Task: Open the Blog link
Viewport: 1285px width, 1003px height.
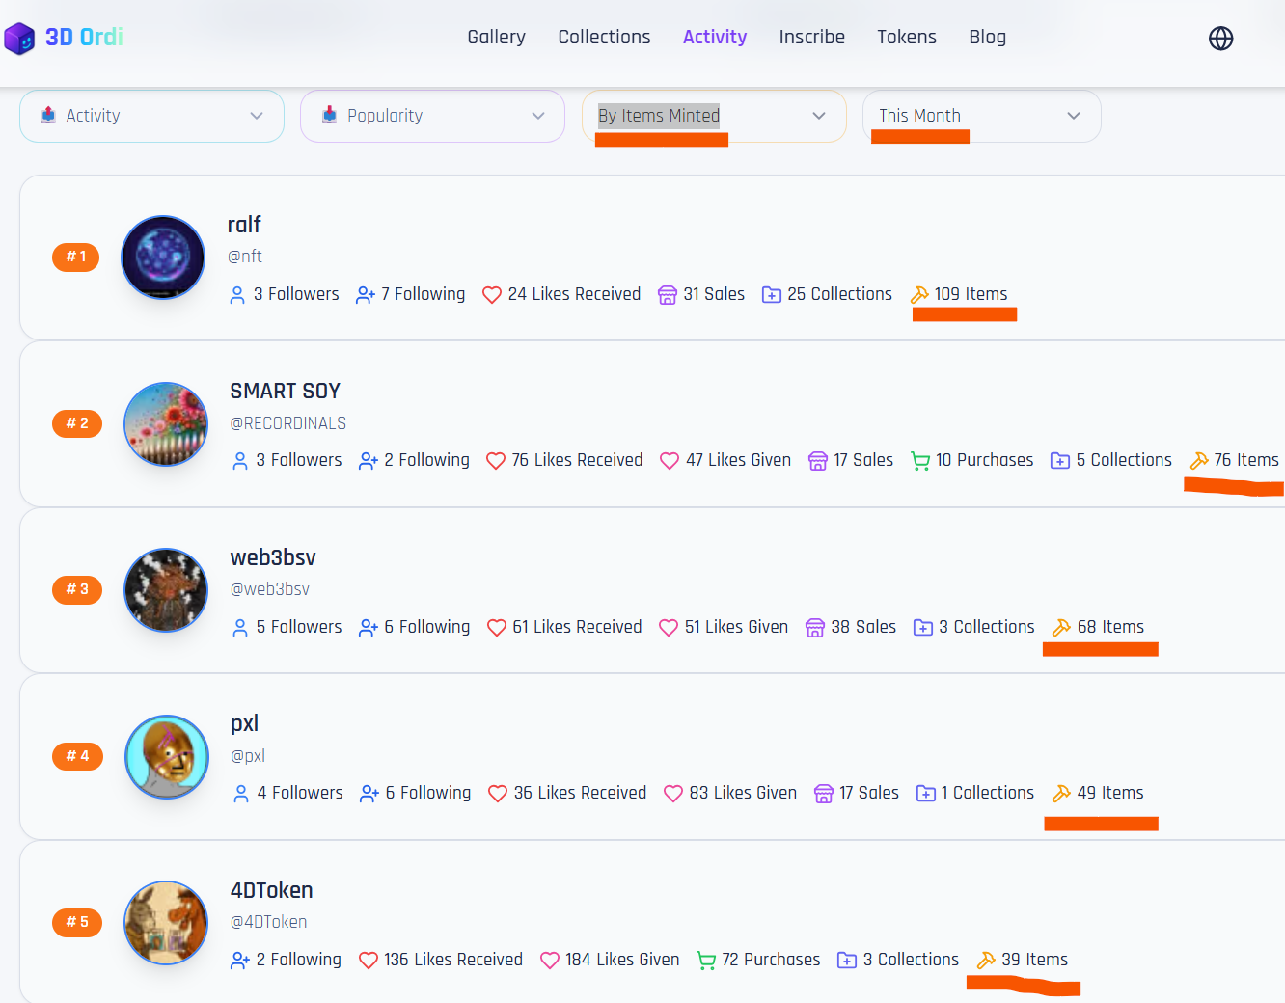Action: [987, 37]
